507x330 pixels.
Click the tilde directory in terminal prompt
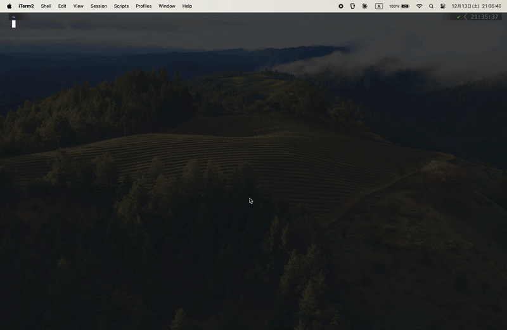tap(13, 17)
